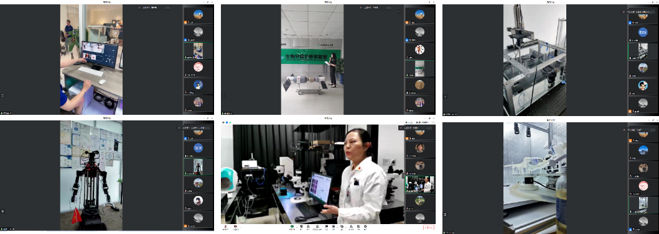
Task: Click sidebar toggle at left edge of desk-monitor meeting
Action: [2, 96]
